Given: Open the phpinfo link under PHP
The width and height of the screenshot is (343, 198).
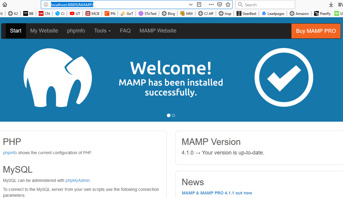Looking at the screenshot, I should 10,153.
